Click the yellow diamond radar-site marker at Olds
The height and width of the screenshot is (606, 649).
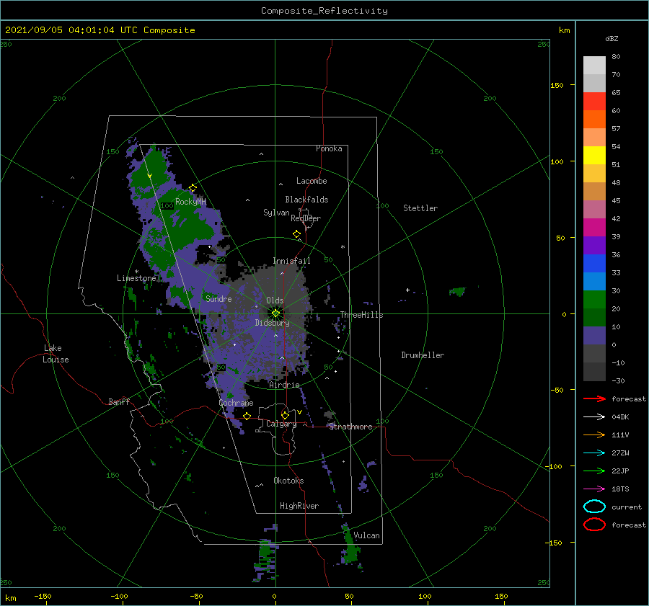[x=275, y=313]
